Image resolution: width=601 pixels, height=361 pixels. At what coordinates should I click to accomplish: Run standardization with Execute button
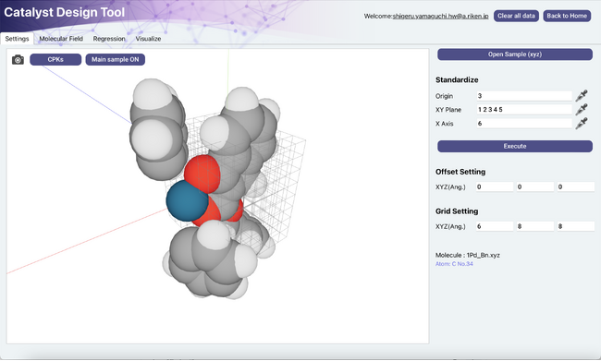pyautogui.click(x=515, y=146)
